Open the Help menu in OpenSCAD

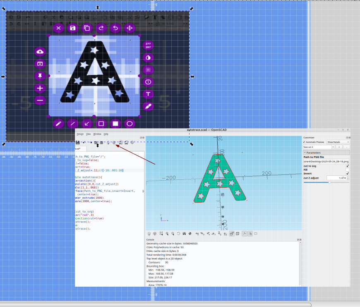click(x=106, y=134)
